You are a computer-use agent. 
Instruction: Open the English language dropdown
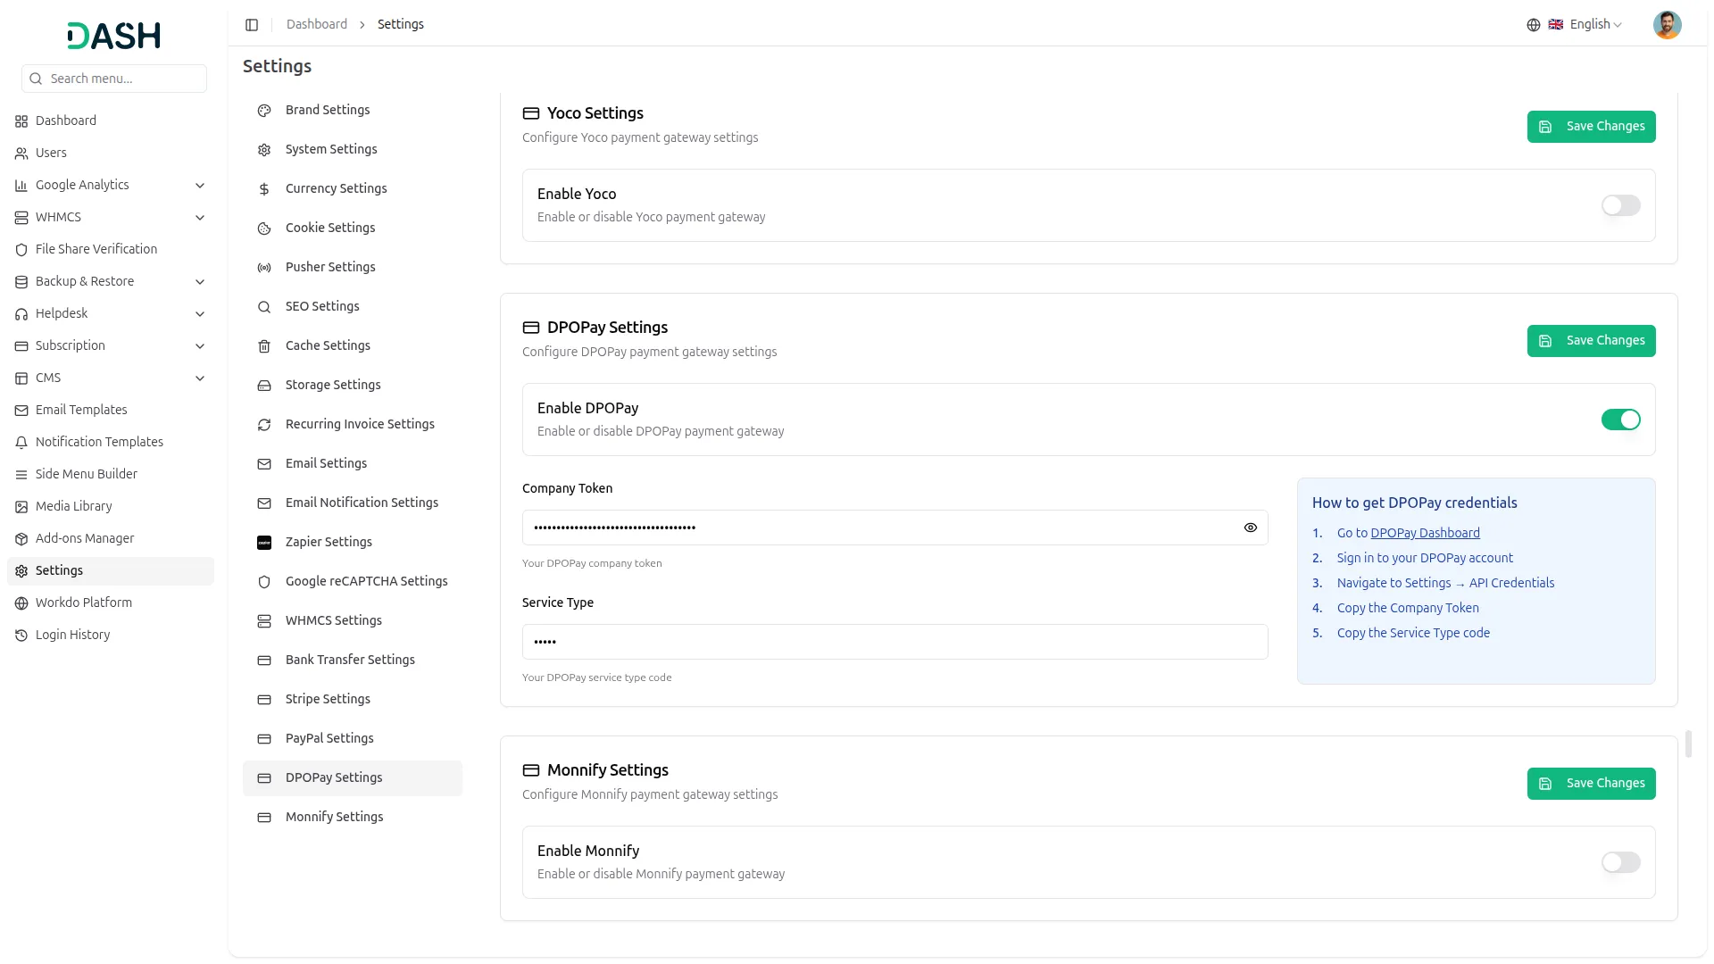tap(1585, 25)
